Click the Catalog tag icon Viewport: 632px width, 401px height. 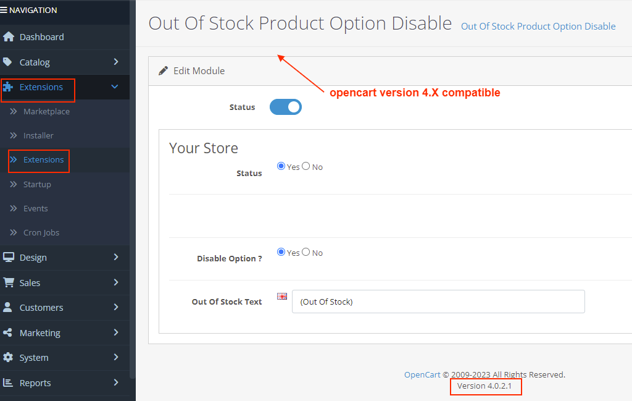[x=7, y=62]
